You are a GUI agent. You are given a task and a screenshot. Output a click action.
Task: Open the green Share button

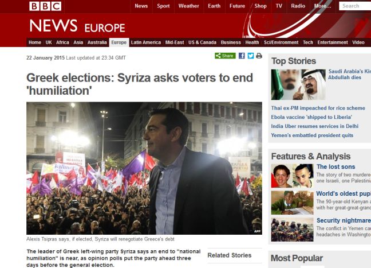tap(225, 56)
